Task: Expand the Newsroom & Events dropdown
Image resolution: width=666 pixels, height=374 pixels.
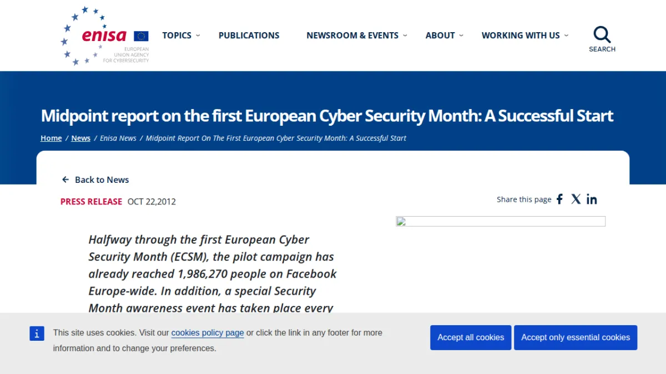Action: point(405,35)
